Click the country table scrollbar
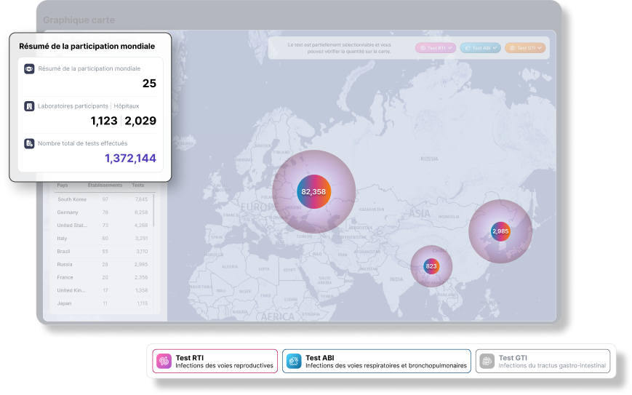Viewport: 632px width, 395px height. pos(153,211)
